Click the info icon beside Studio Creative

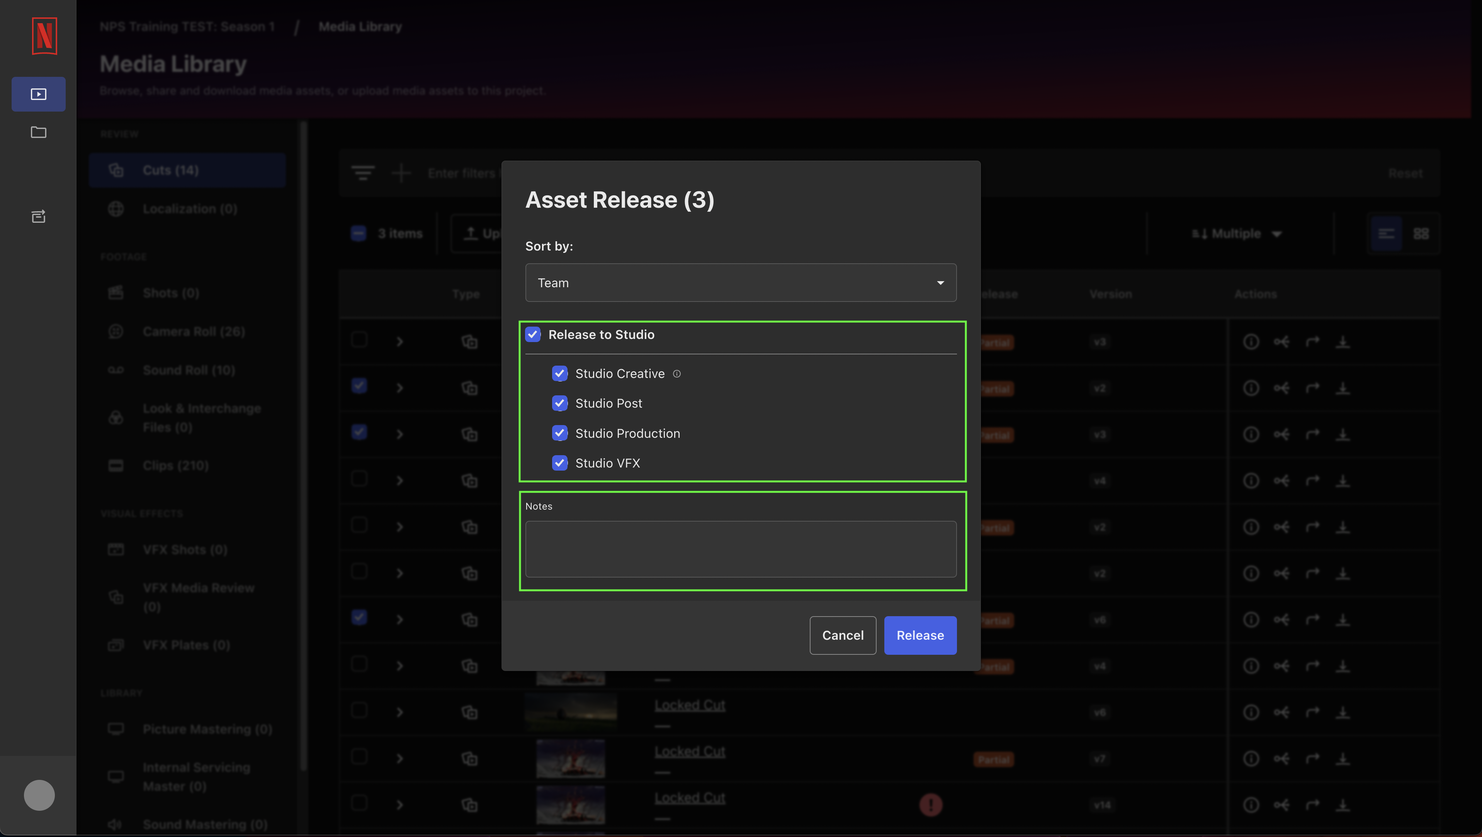(x=676, y=374)
